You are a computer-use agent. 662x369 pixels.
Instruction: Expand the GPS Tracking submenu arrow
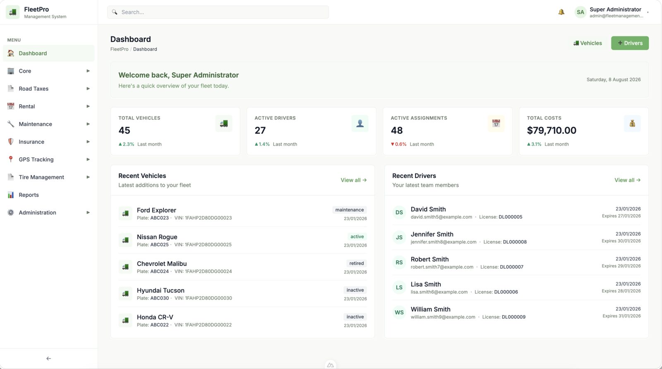pyautogui.click(x=88, y=159)
